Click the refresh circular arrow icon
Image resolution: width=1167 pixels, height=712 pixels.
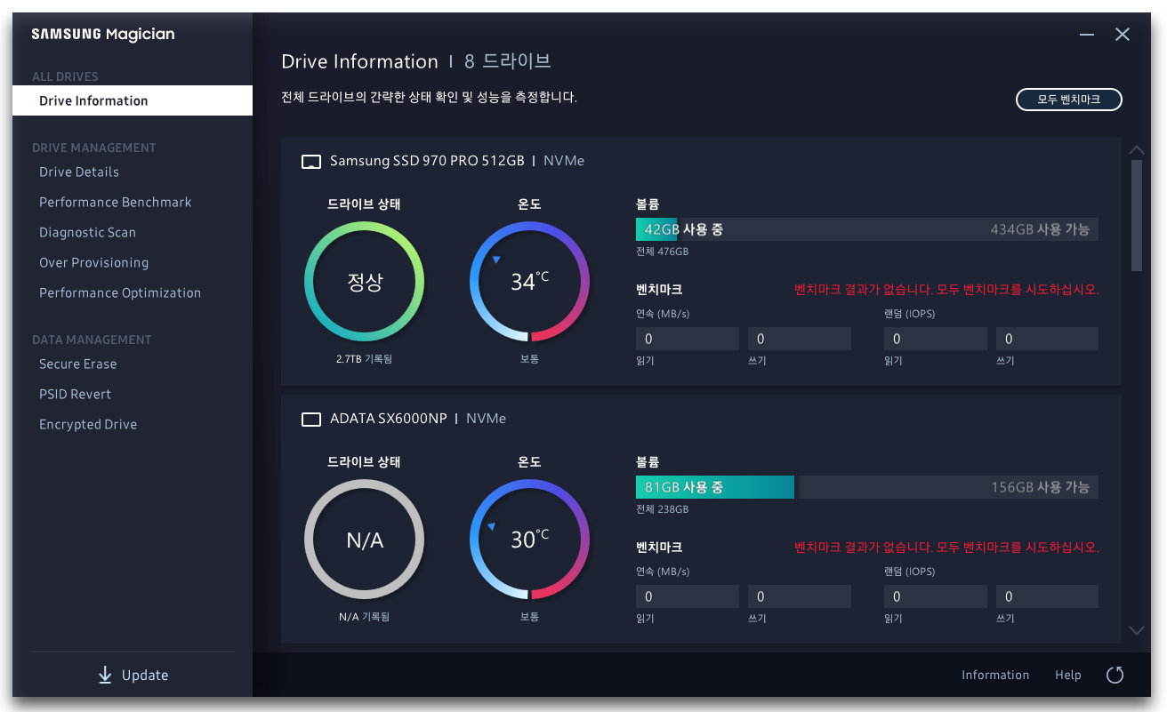(x=1115, y=676)
